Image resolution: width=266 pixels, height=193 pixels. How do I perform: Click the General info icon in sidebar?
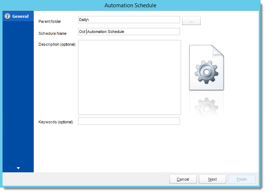click(x=7, y=16)
